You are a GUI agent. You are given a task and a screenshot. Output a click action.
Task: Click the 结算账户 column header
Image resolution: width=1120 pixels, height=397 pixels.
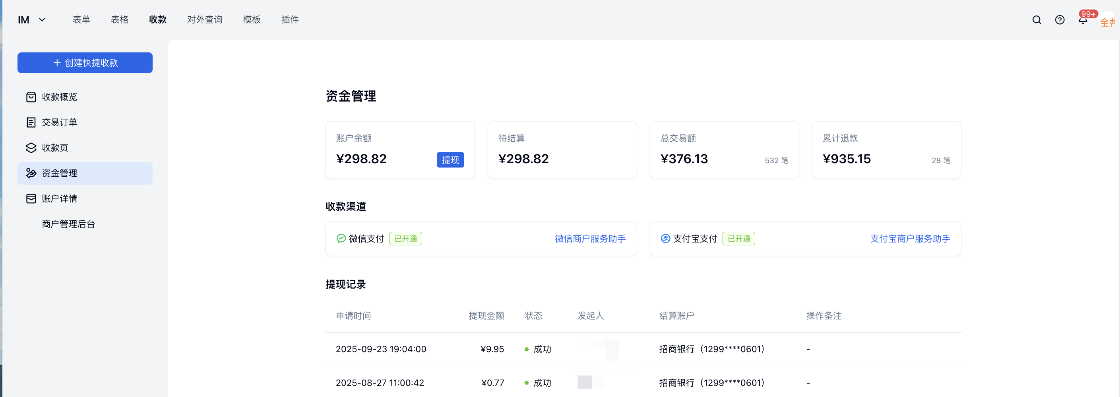(x=677, y=316)
